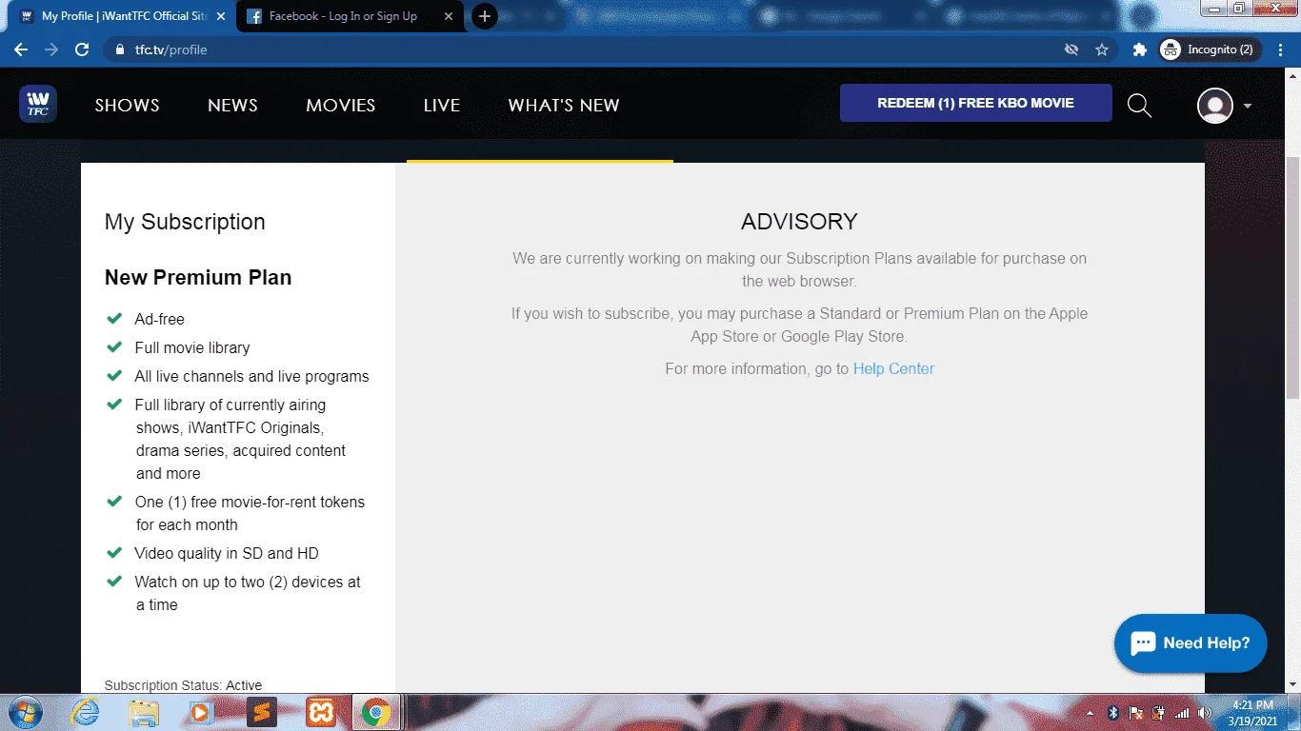Viewport: 1301px width, 731px height.
Task: Open Windows Media Player from taskbar
Action: (201, 712)
